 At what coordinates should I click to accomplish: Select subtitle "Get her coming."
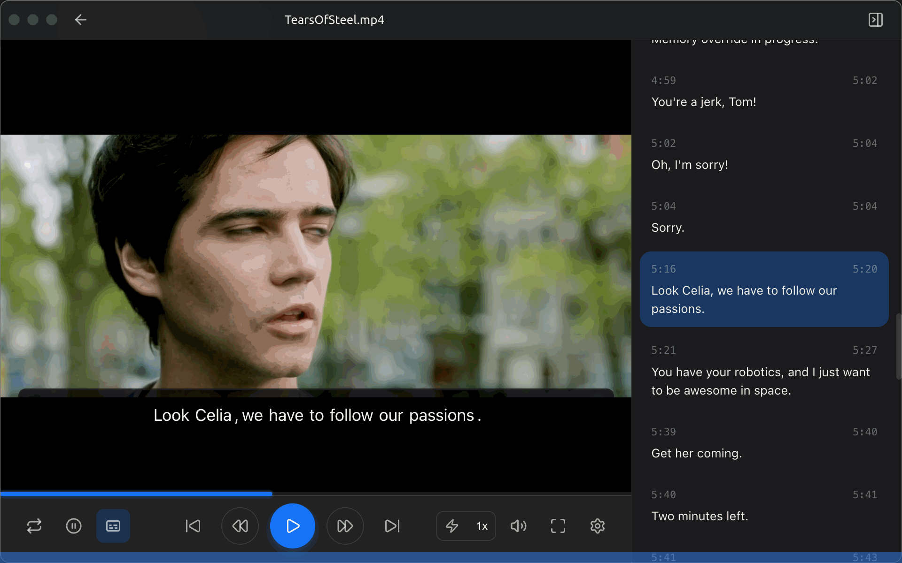pos(696,453)
